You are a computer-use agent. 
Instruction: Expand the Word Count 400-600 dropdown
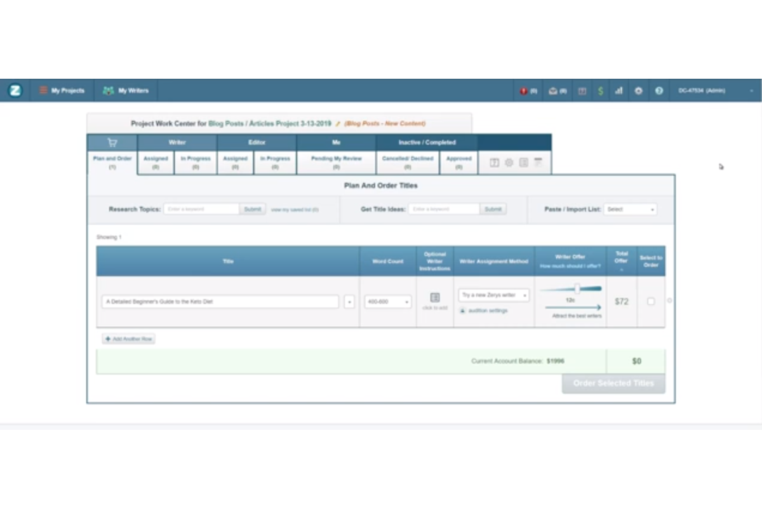pyautogui.click(x=387, y=302)
